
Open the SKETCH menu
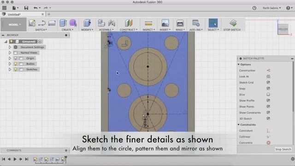click(41, 30)
